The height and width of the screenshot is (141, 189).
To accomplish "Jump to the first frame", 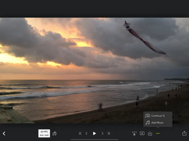I will [x=80, y=133].
